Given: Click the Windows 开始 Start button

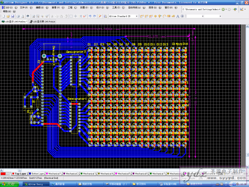Looking at the screenshot, I should pos(9,184).
